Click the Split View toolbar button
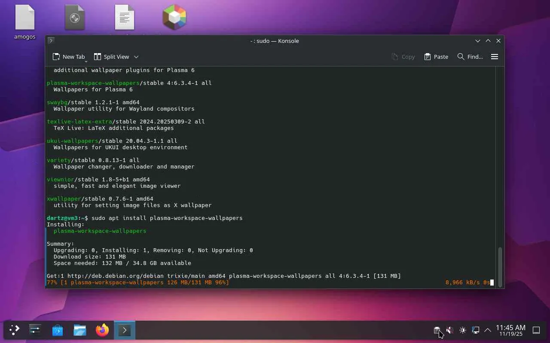Viewport: 550px width, 343px height. [111, 57]
